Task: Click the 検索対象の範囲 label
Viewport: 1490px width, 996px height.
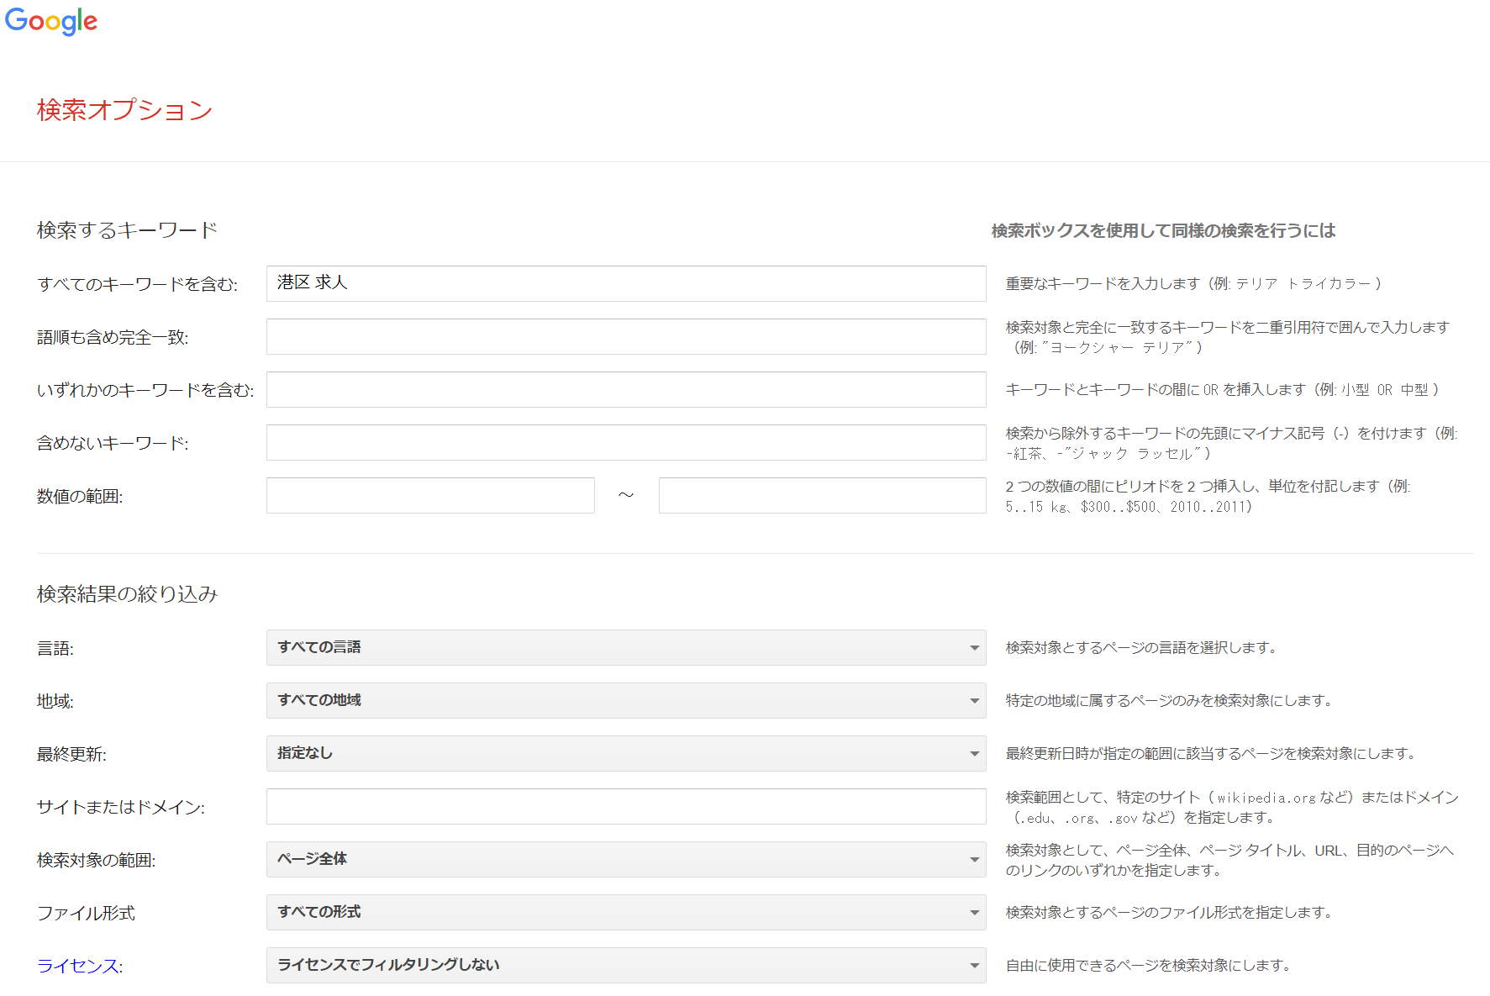Action: click(x=96, y=860)
